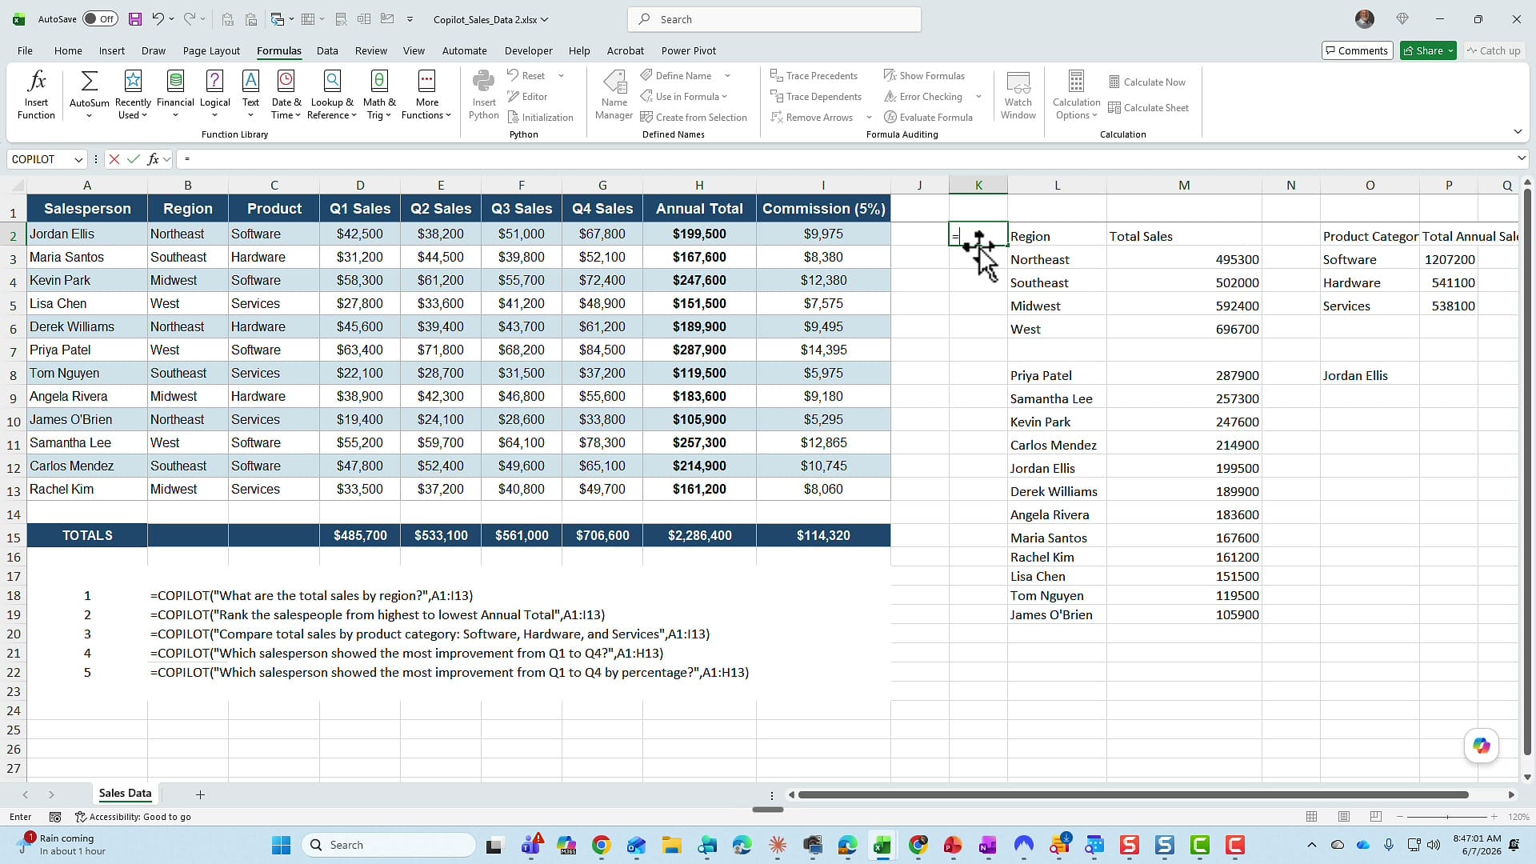Click the Insert Python button

(x=483, y=95)
